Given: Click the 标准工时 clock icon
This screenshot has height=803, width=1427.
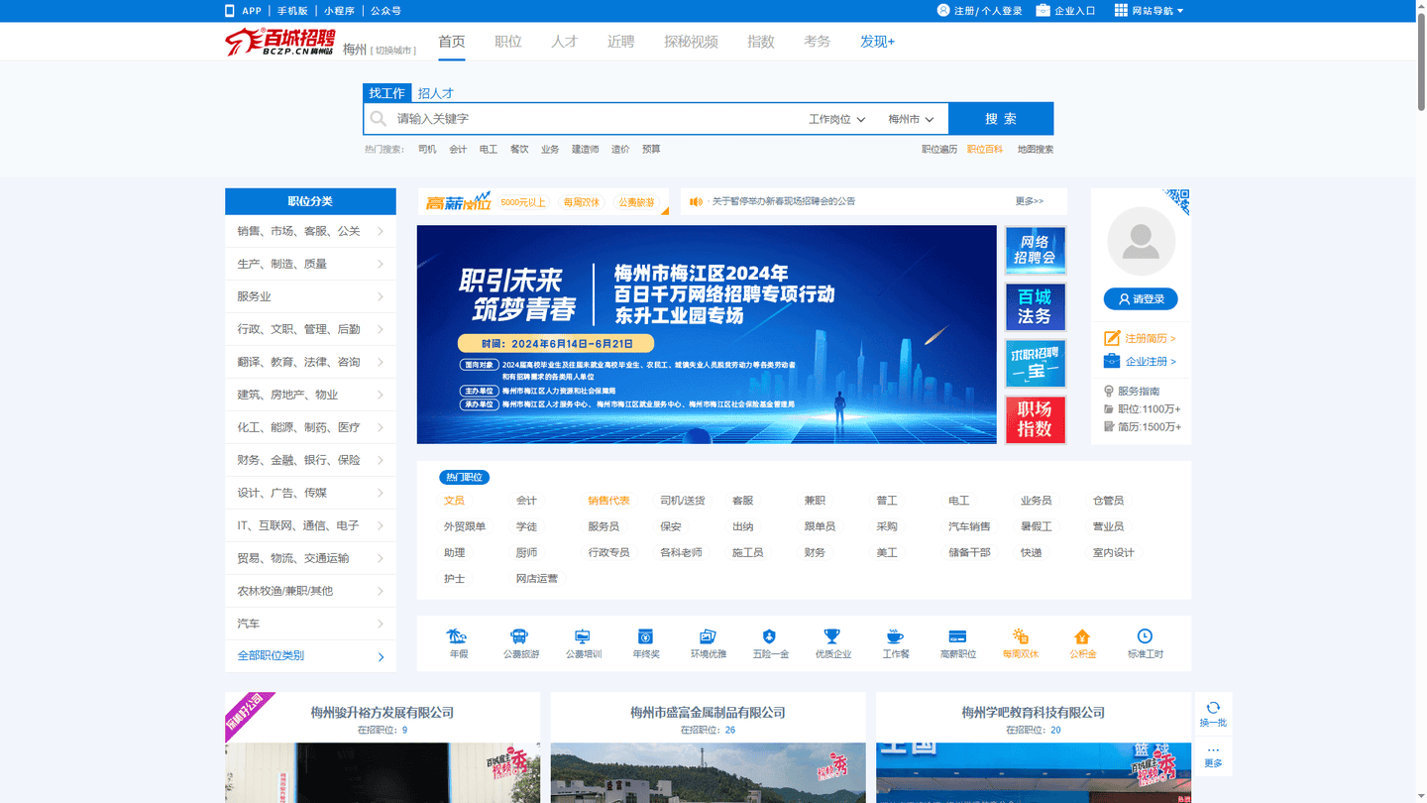Looking at the screenshot, I should click(1145, 636).
